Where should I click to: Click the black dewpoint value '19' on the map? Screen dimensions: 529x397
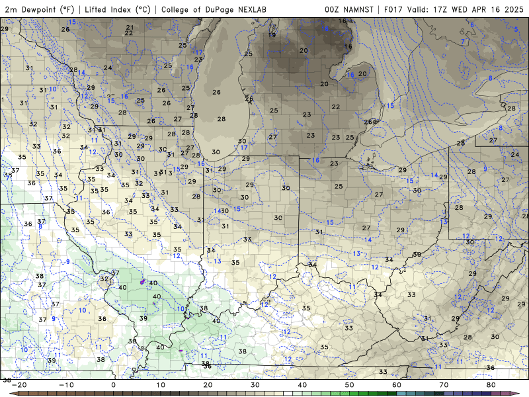[272, 35]
